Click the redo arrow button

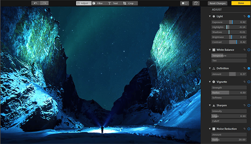click(x=44, y=3)
